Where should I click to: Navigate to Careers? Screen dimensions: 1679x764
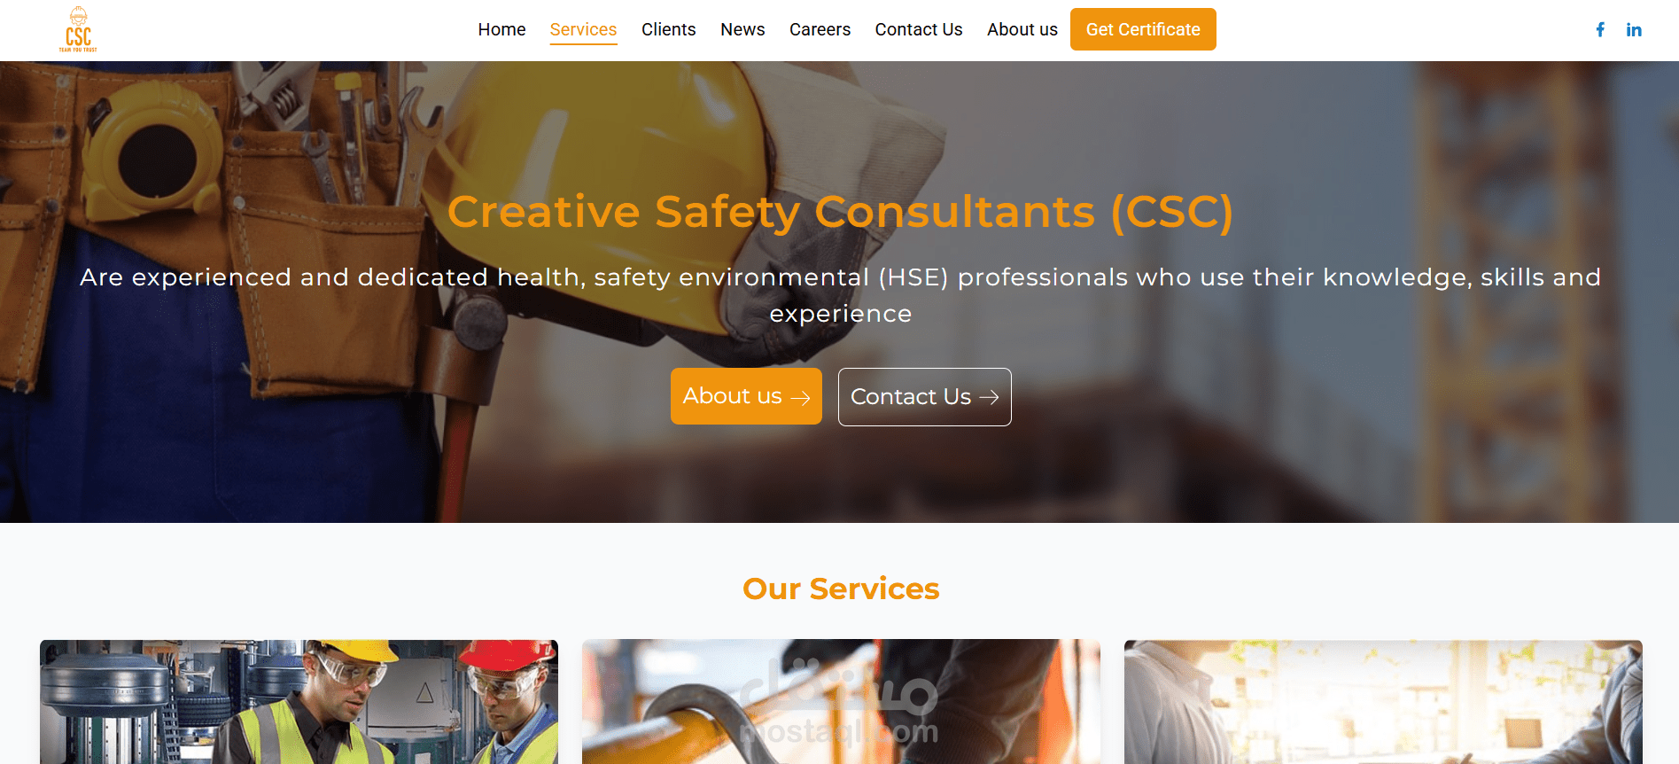(x=820, y=29)
